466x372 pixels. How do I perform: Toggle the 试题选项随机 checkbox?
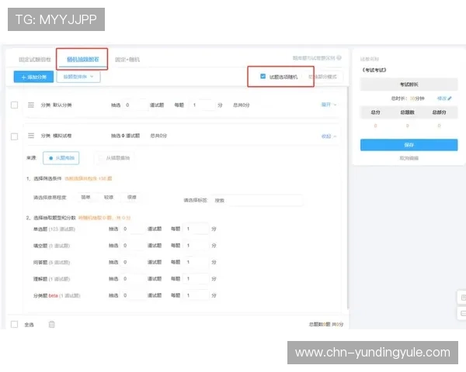click(263, 77)
